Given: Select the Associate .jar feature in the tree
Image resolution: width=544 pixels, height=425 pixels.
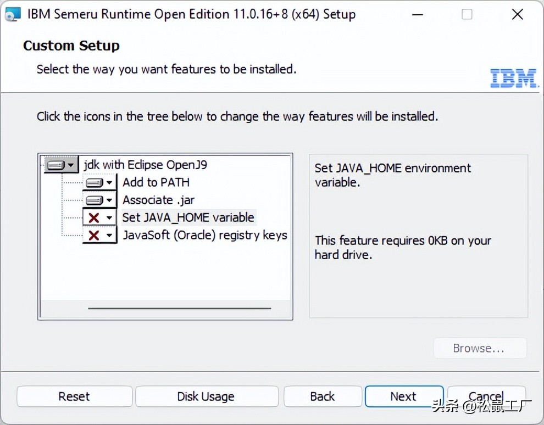Looking at the screenshot, I should [x=158, y=199].
